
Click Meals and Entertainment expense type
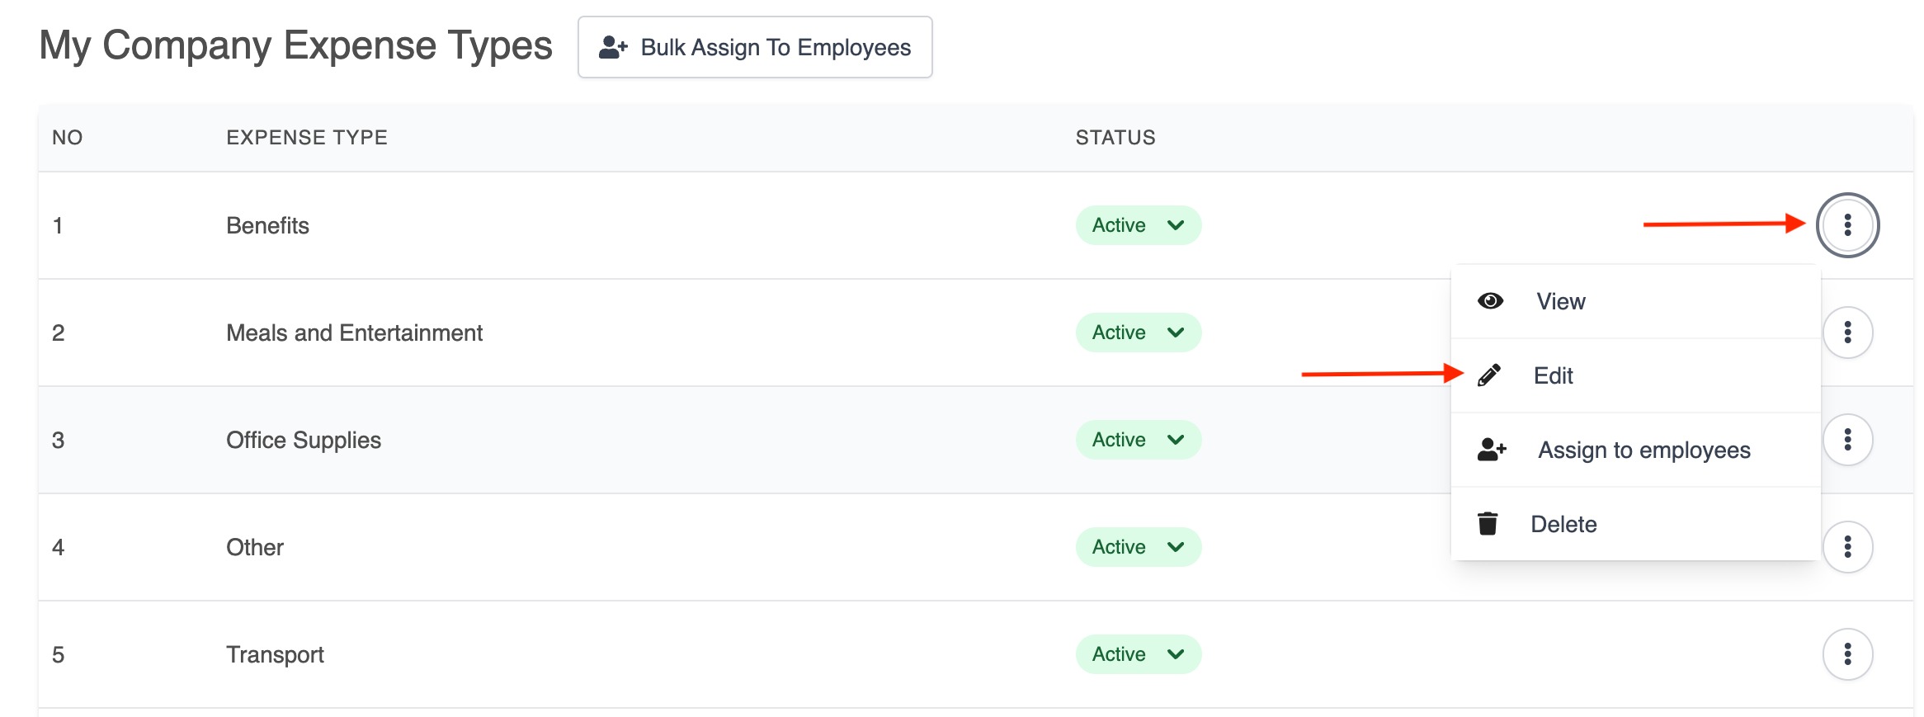click(x=354, y=333)
